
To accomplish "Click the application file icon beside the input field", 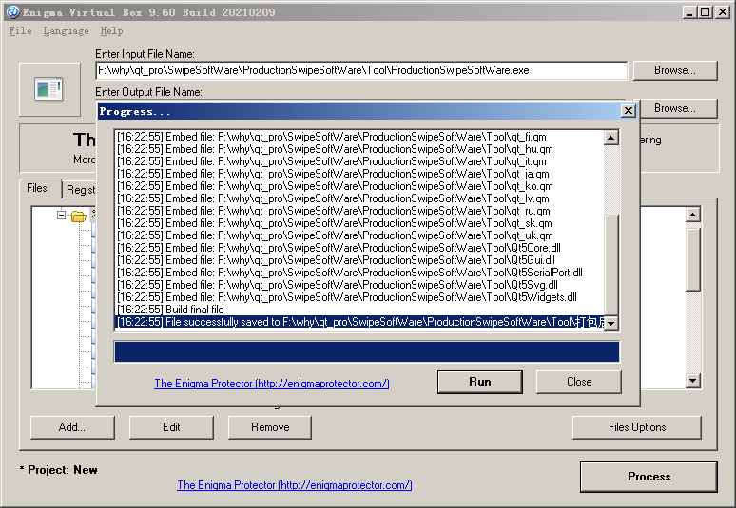I will [48, 89].
